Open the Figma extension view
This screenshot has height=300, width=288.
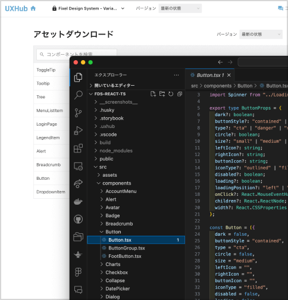pos(78,272)
